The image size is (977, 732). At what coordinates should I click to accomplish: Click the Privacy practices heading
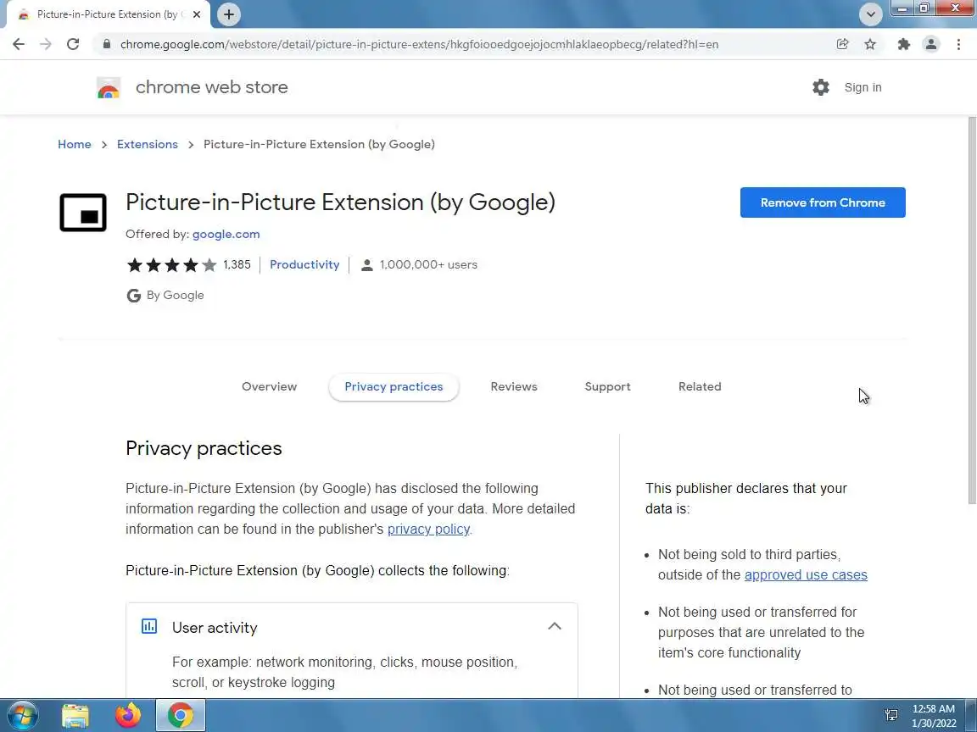click(x=204, y=448)
